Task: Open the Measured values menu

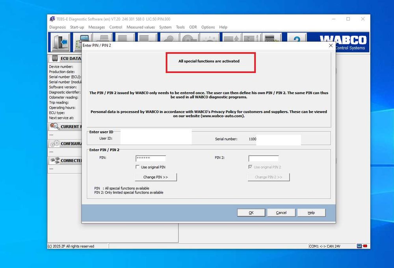Action: pyautogui.click(x=141, y=27)
